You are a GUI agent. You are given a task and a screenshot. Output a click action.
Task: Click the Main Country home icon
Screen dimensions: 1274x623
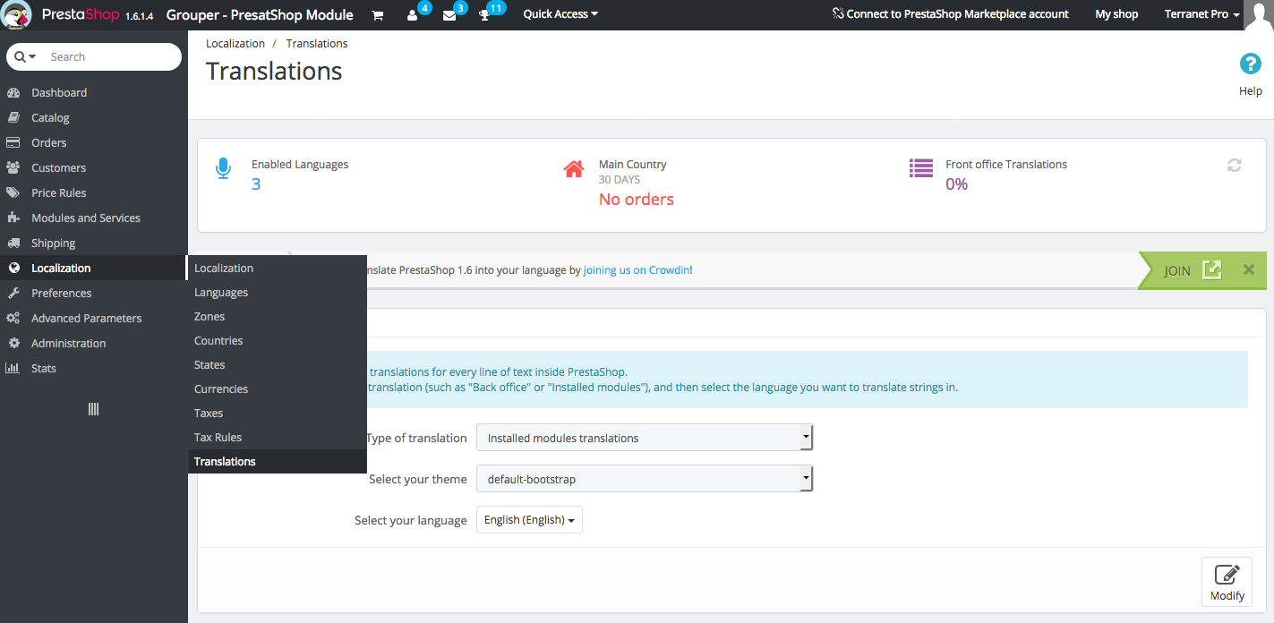574,168
